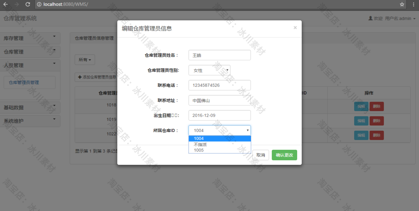Click table cell 1018
Viewport: 419px width, 211px height.
(x=111, y=105)
